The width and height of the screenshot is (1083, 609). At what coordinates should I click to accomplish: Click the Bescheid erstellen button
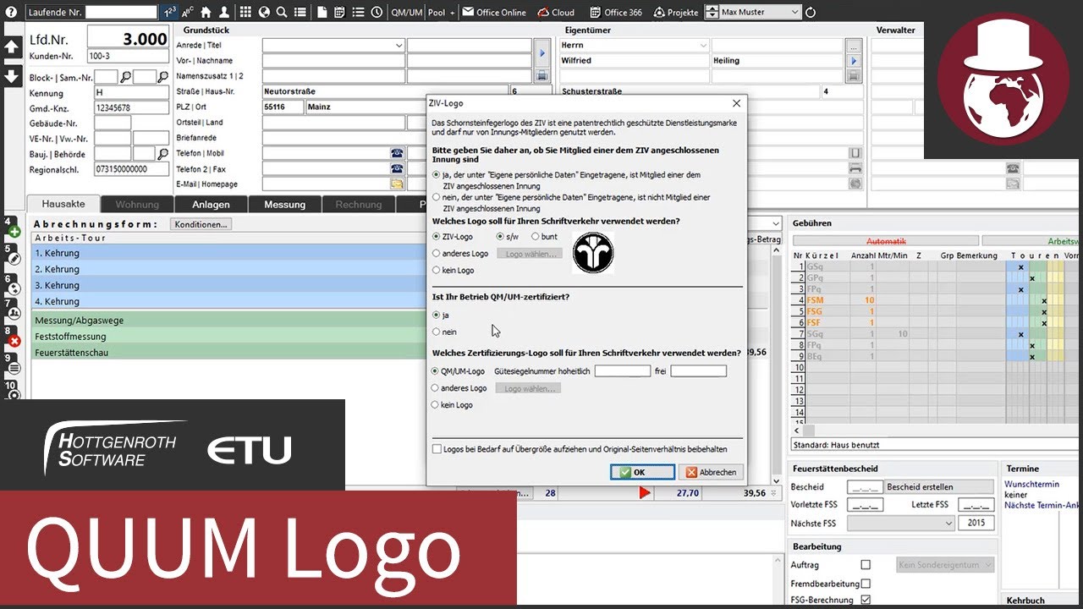click(939, 487)
